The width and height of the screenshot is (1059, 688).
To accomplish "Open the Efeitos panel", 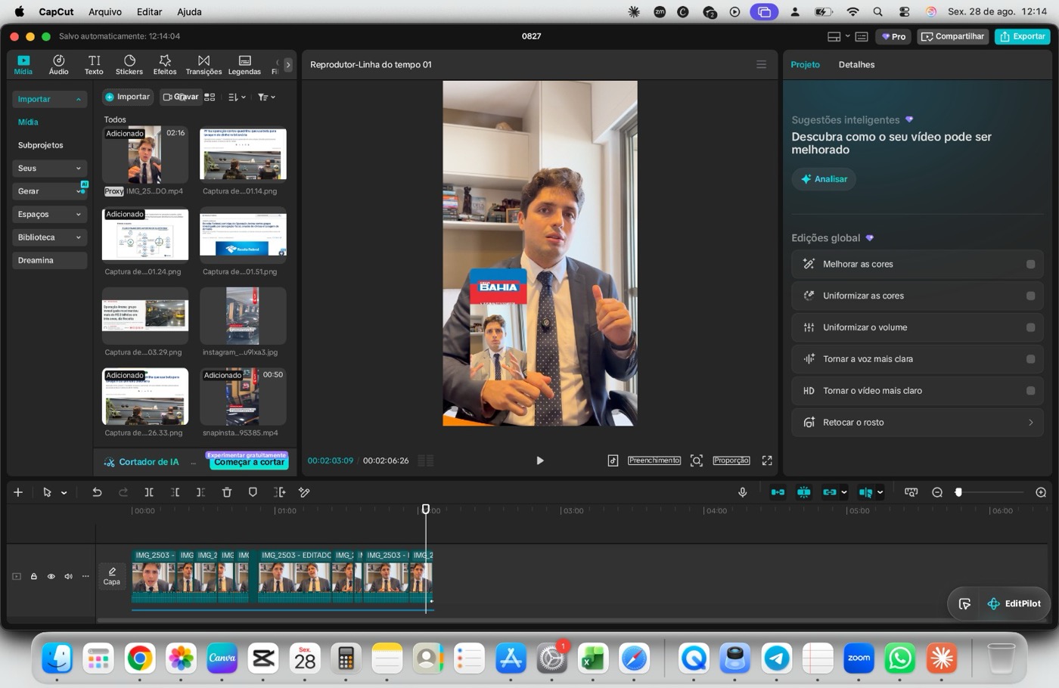I will 165,64.
